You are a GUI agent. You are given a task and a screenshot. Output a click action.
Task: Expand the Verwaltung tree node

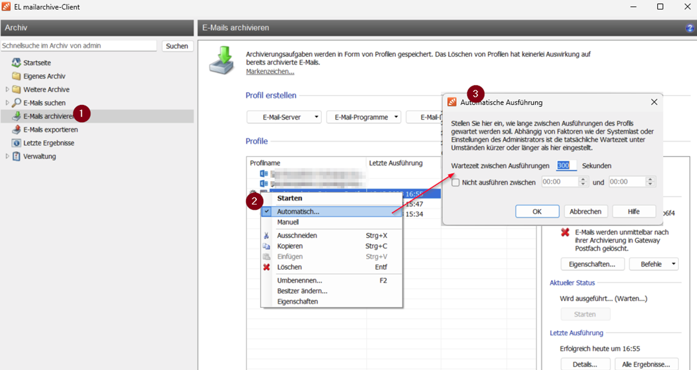pos(7,156)
